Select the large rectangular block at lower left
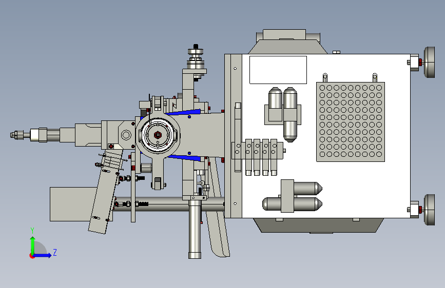The image size is (445, 288). pos(74,204)
